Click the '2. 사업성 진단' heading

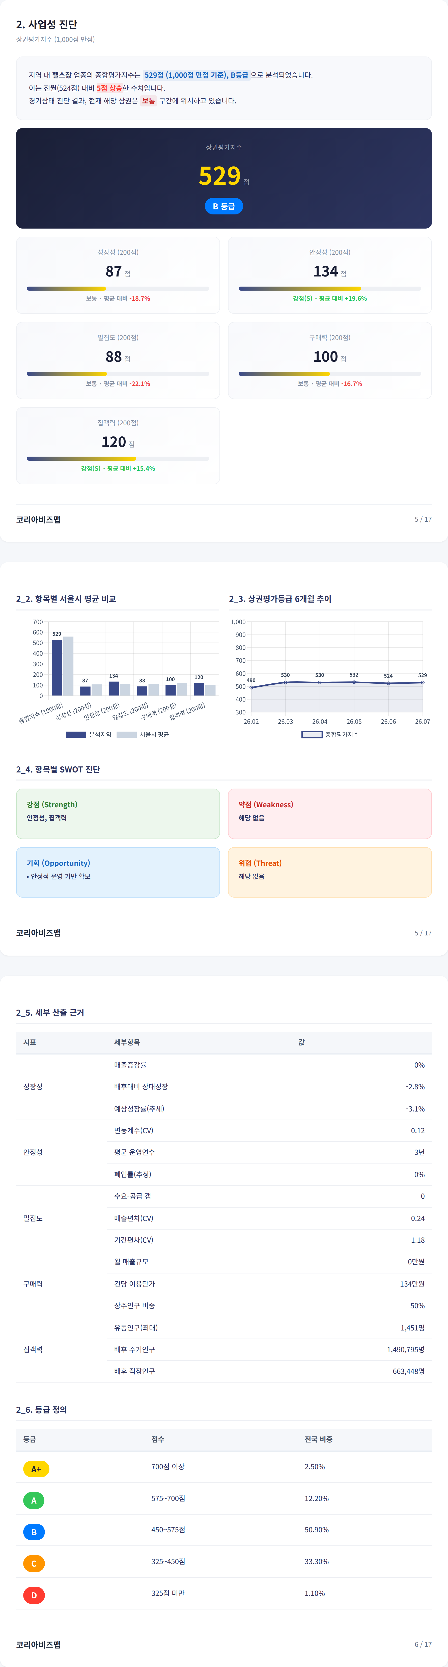tap(47, 24)
